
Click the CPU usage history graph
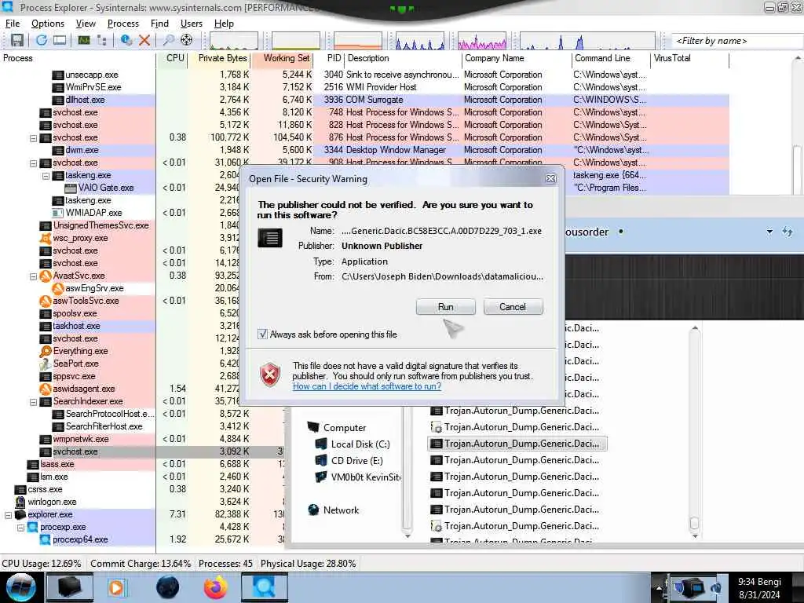coord(233,41)
